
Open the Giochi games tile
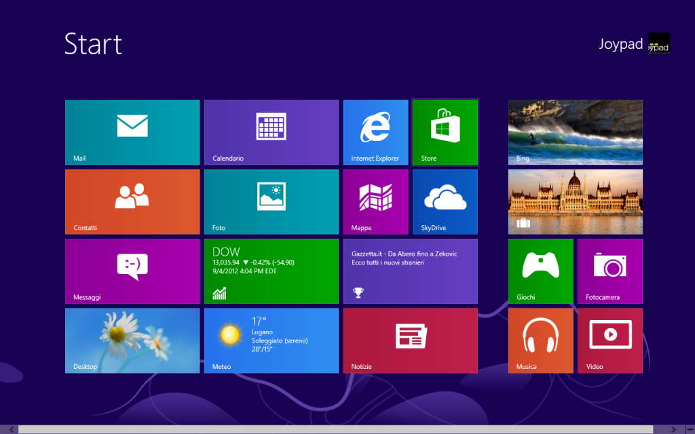point(541,271)
